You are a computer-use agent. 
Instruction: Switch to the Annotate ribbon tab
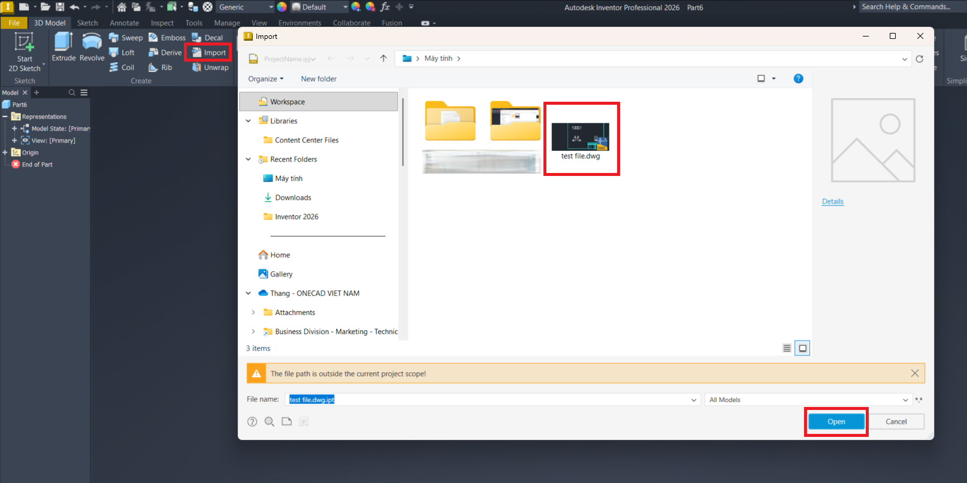click(x=124, y=23)
